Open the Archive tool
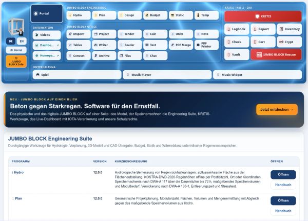 click(104, 56)
